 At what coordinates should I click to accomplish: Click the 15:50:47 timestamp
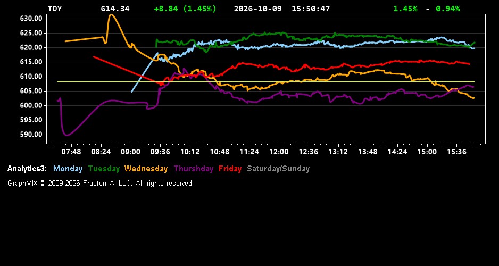click(311, 9)
